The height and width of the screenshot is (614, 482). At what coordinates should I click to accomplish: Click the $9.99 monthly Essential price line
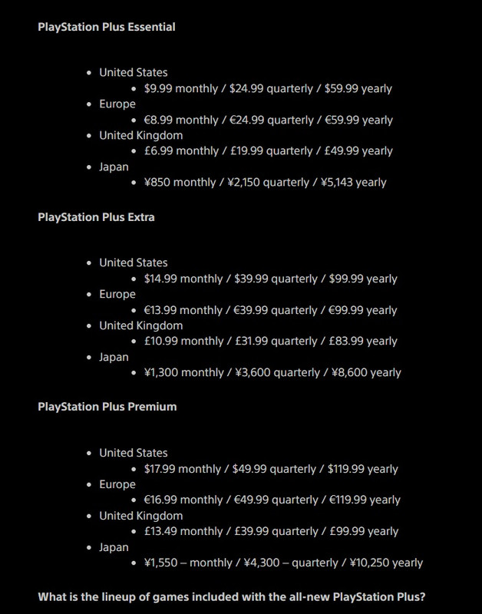coord(268,88)
